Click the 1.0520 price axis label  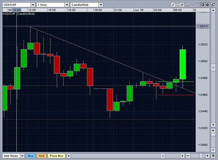click(x=203, y=44)
